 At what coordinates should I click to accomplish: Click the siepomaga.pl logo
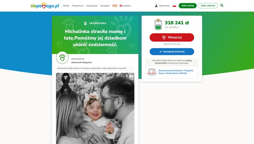coord(45,5)
